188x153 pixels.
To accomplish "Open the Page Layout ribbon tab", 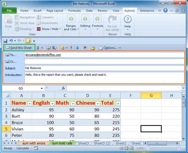I will click(x=55, y=11).
